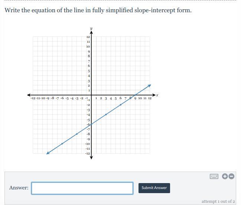Click the x-axis right arrow
The width and height of the screenshot is (241, 205).
153,95
